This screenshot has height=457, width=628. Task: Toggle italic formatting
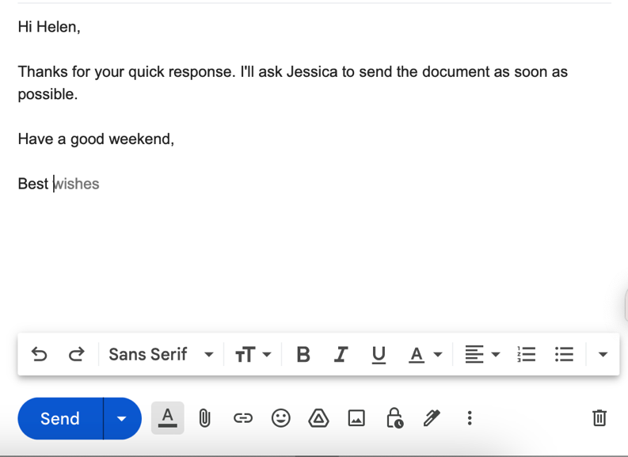pyautogui.click(x=341, y=355)
